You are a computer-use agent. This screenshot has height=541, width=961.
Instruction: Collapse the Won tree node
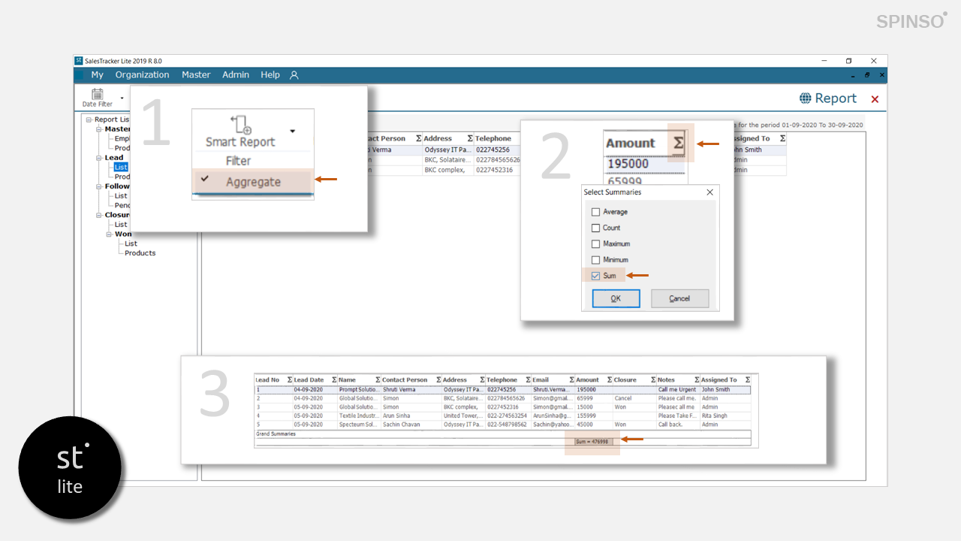(110, 234)
